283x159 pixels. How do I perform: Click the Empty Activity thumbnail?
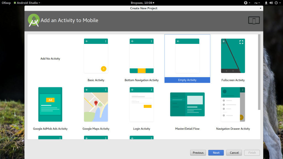click(x=187, y=56)
